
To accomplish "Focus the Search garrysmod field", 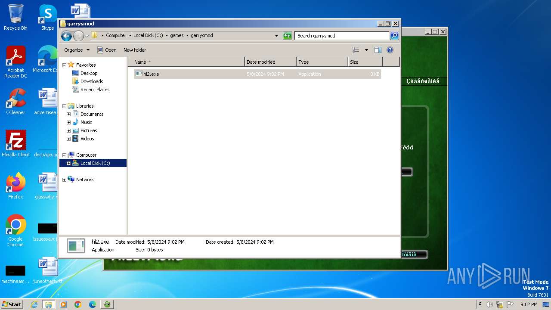I will tap(342, 36).
